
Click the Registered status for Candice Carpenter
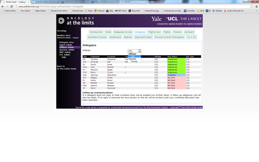coord(176,59)
